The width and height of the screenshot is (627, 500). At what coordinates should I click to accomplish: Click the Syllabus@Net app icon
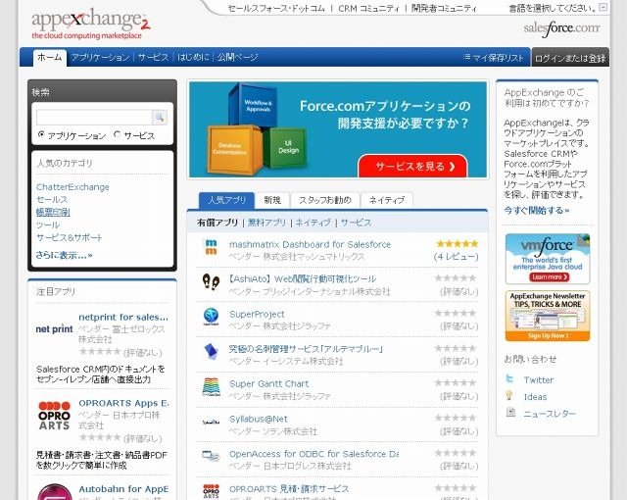211,422
